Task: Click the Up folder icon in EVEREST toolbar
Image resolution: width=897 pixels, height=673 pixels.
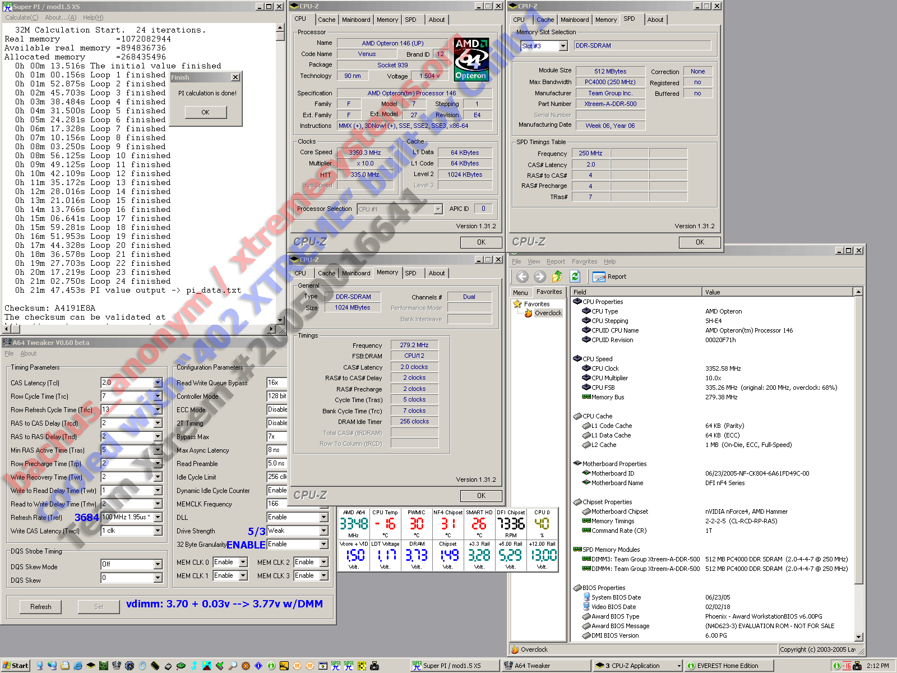Action: pos(557,276)
